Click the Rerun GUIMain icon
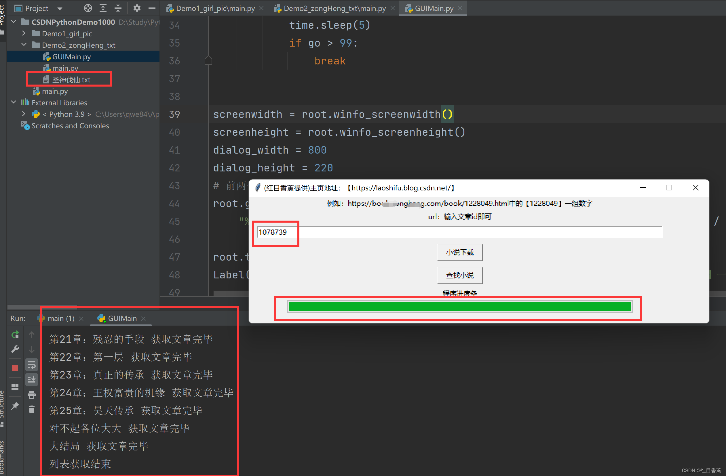This screenshot has width=726, height=476. [x=15, y=334]
